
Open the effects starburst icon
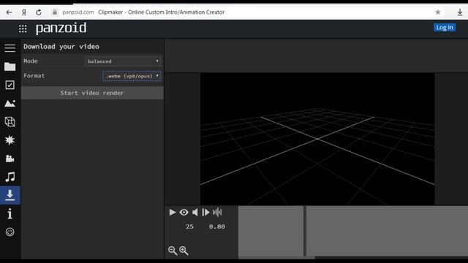click(10, 140)
